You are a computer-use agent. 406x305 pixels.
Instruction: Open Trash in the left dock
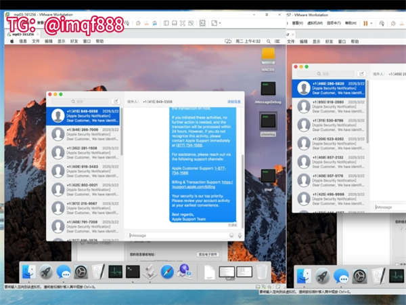[x=261, y=272]
